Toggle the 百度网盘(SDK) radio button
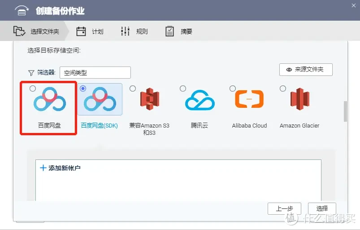The image size is (360, 230). (x=83, y=88)
